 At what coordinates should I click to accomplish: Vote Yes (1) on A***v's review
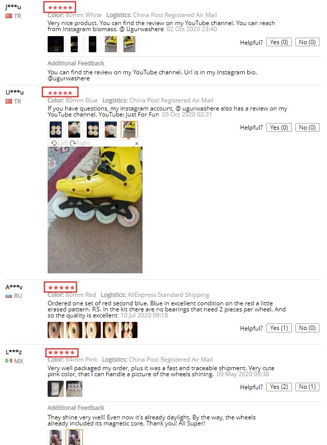coord(279,328)
